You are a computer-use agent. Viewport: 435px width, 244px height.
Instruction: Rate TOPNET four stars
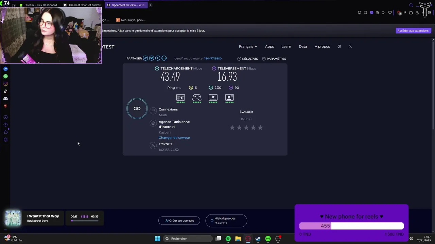(253, 127)
